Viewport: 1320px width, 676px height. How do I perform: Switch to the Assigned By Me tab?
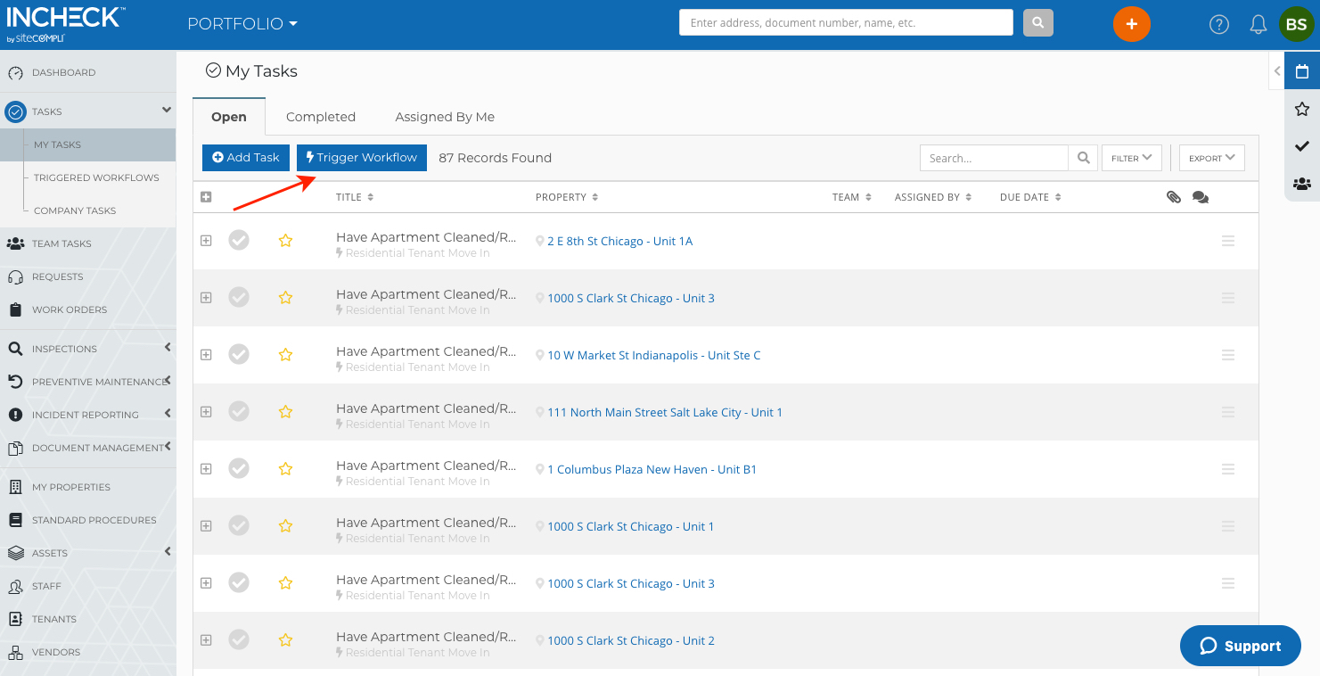click(x=445, y=117)
